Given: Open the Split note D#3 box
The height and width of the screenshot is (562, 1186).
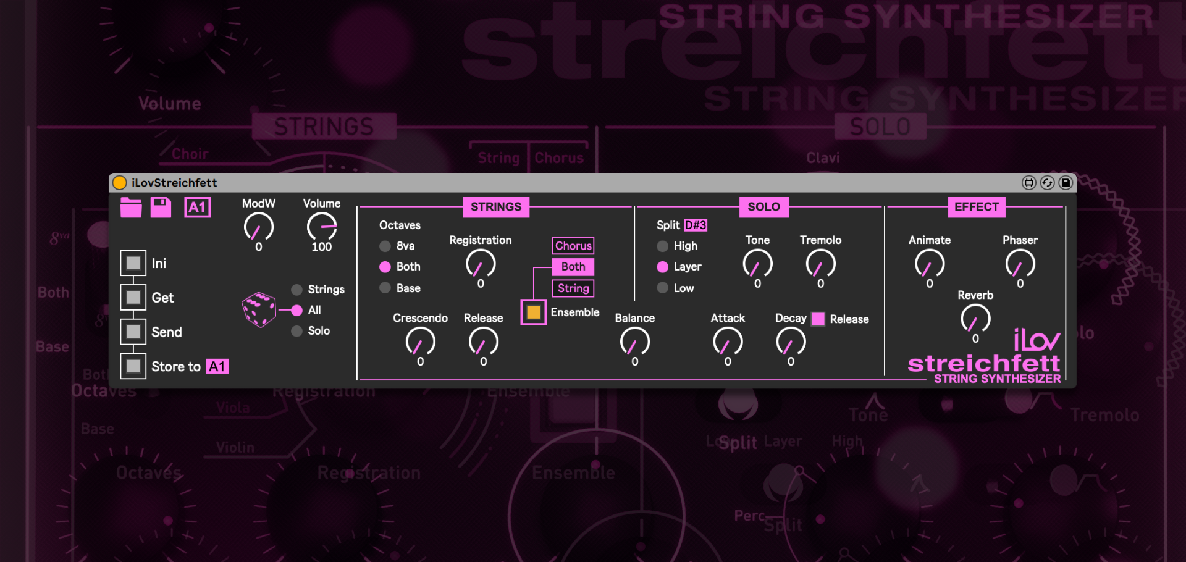Looking at the screenshot, I should 696,225.
